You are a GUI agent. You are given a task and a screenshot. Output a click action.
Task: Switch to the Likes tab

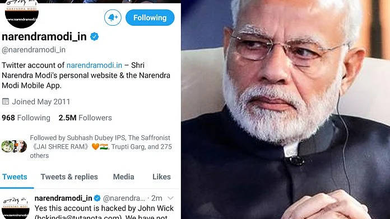[x=161, y=177]
